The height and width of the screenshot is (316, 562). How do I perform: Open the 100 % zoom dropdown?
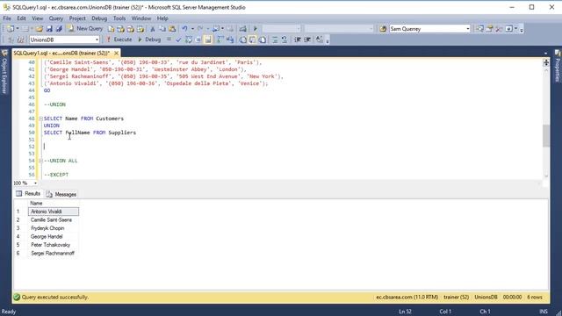pos(35,183)
